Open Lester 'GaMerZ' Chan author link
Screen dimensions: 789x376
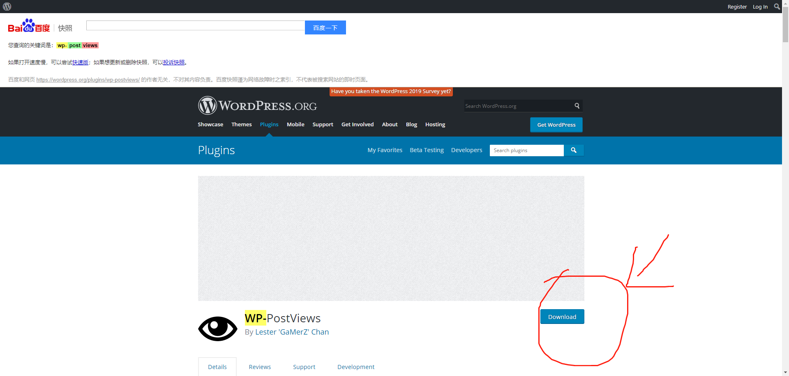click(x=292, y=332)
